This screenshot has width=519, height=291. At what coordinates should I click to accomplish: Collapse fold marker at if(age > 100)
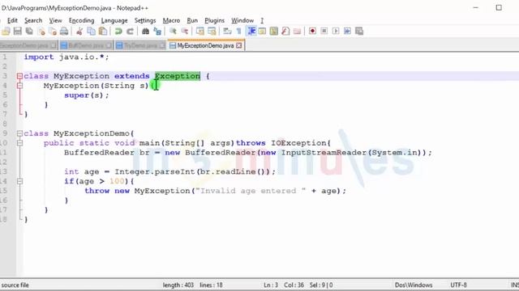coord(19,181)
